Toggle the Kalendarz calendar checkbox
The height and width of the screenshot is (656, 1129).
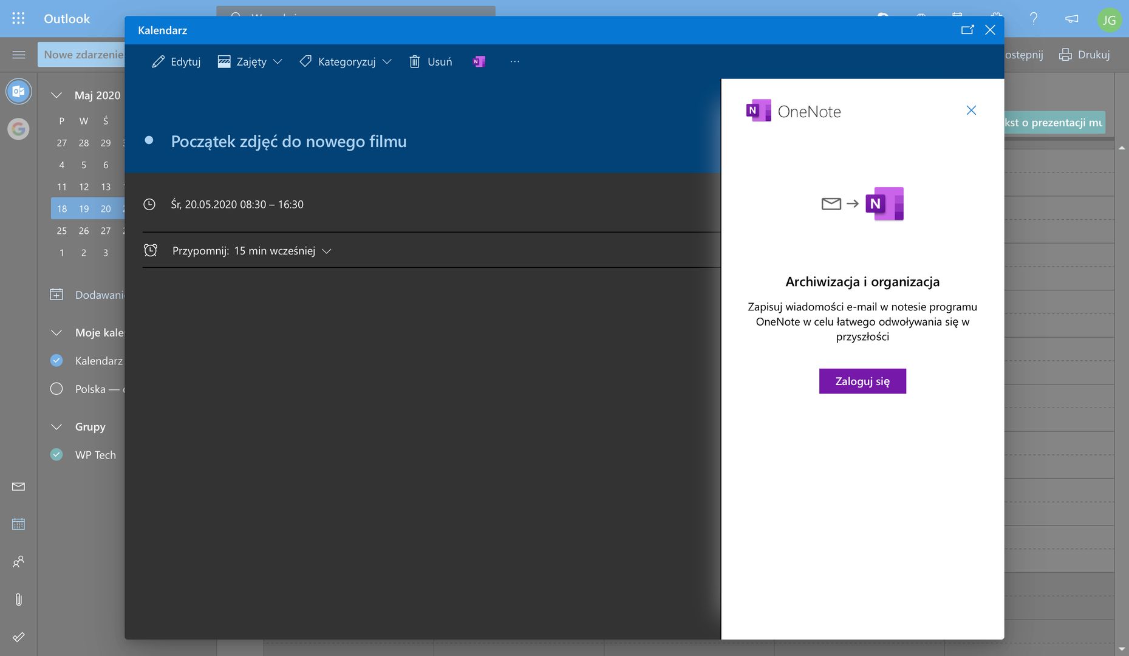pos(56,360)
